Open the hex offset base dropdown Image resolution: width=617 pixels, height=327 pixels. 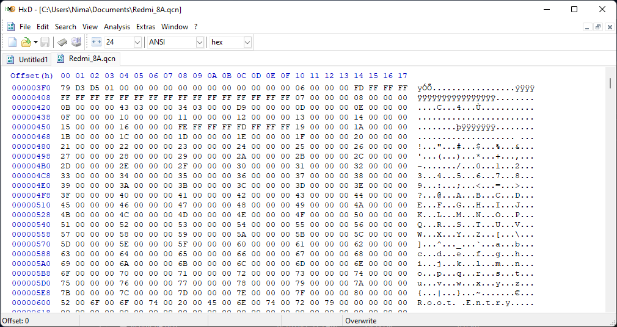point(247,42)
